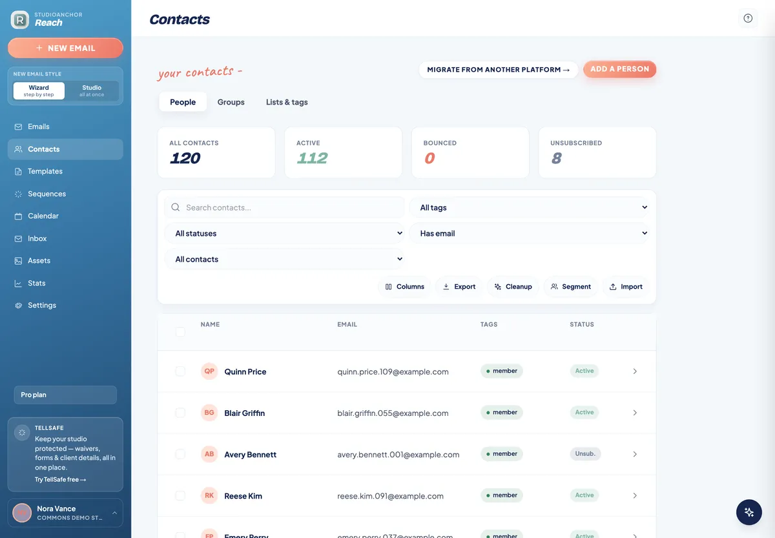Check the box for Quinn Price

coord(180,371)
